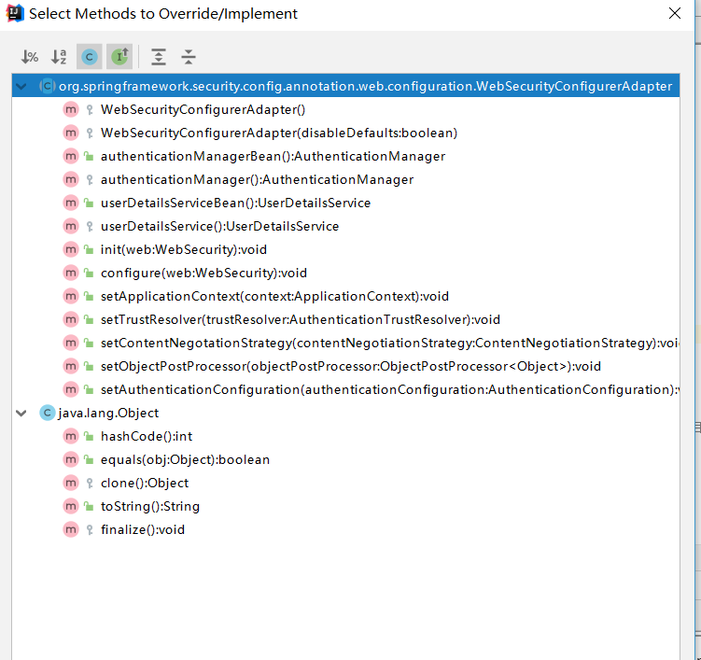Sort methods alphabetically

(59, 57)
